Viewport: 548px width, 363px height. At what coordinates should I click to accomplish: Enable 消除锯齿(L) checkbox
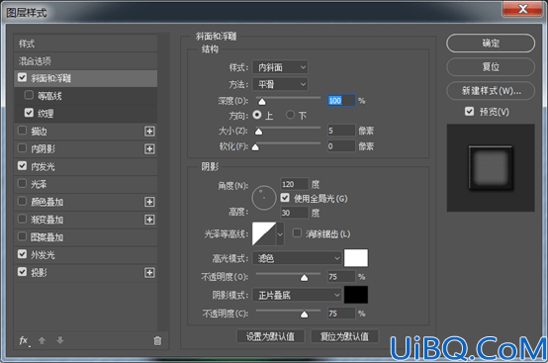click(x=297, y=233)
